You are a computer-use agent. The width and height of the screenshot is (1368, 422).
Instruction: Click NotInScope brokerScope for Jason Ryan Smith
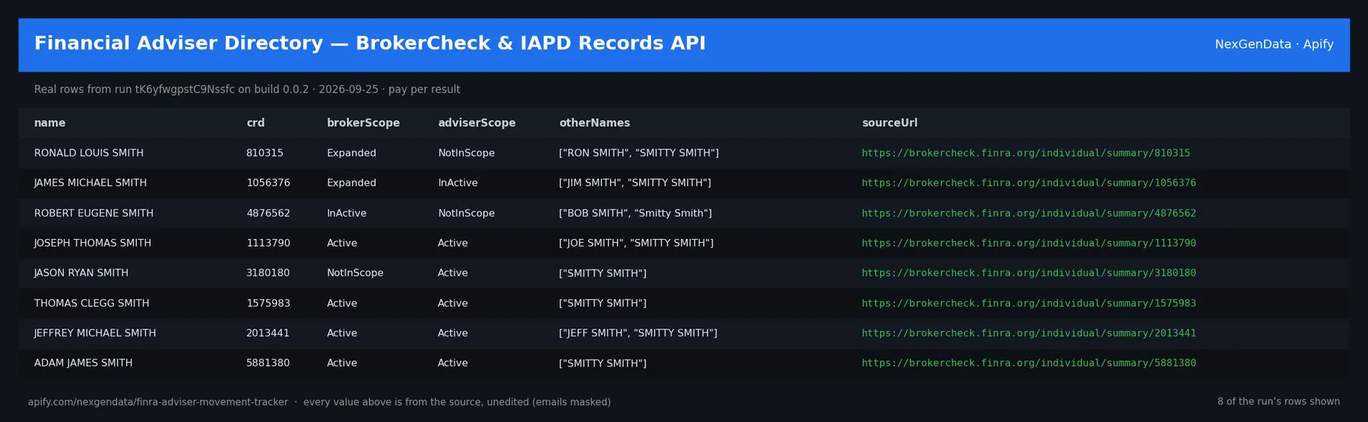(x=355, y=273)
